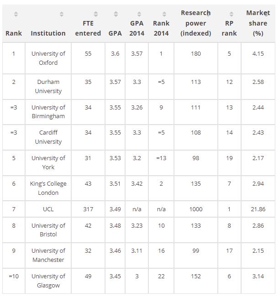Sort table by Rank column arrows
The image size is (279, 297).
point(16,14)
